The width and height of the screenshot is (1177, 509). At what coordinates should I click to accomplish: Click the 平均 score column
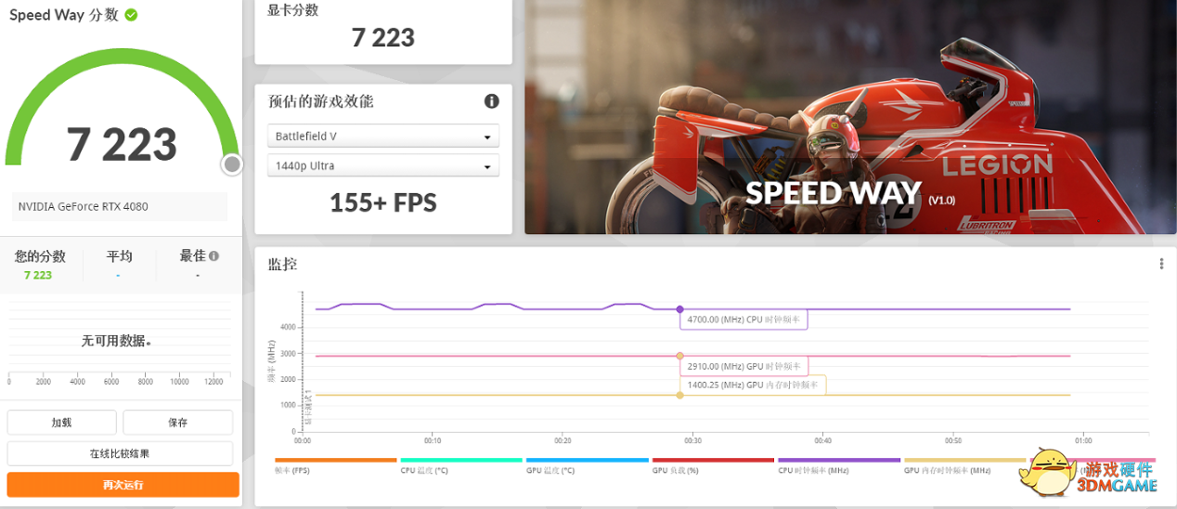(119, 265)
